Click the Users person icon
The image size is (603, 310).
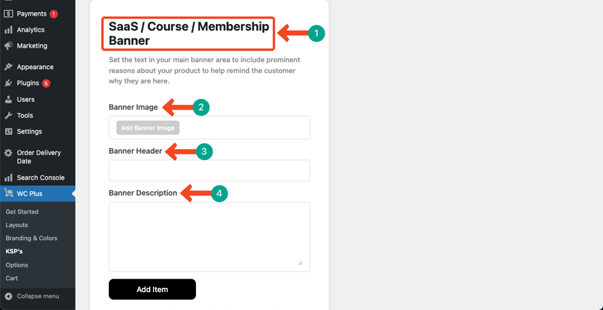tap(9, 99)
